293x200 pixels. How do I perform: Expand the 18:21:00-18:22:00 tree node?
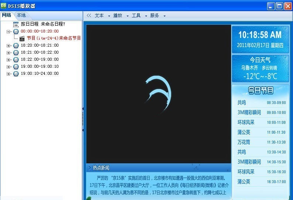(8, 53)
